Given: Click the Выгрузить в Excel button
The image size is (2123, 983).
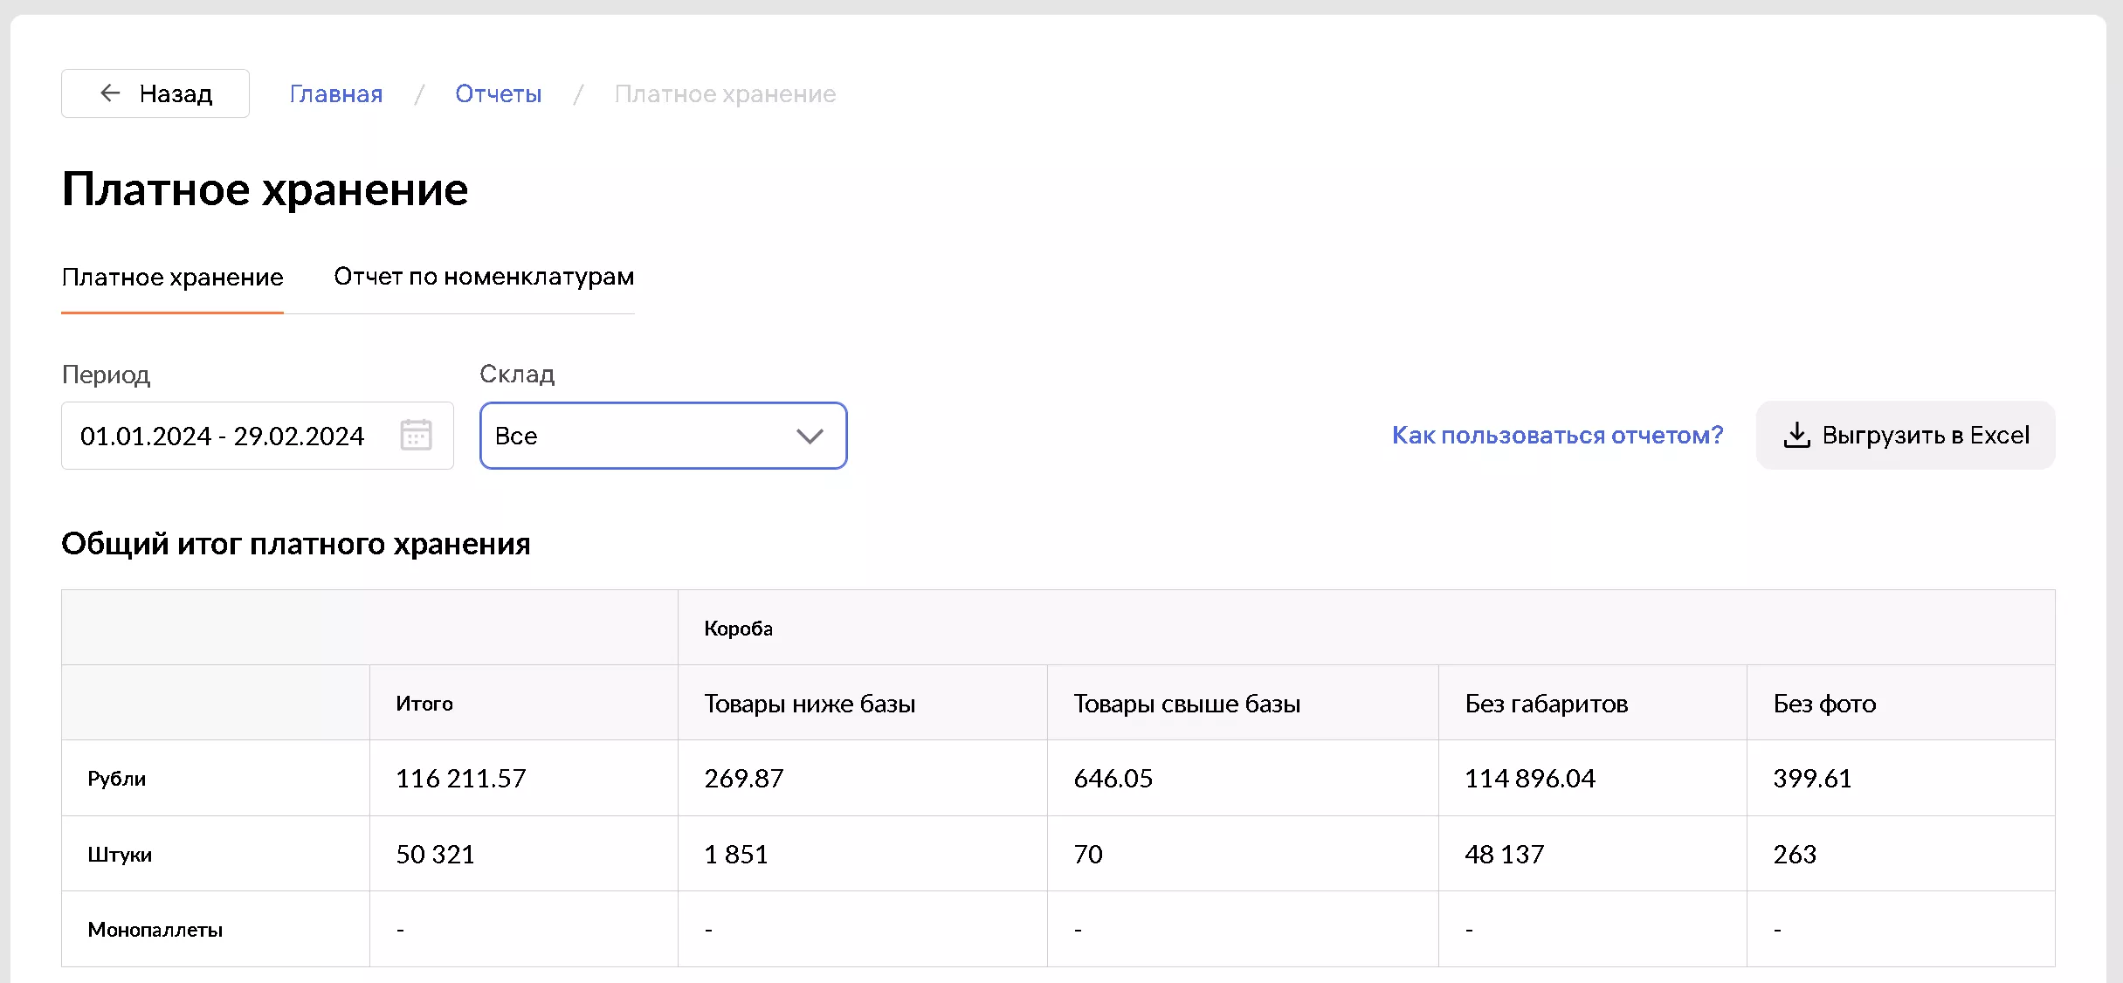Looking at the screenshot, I should coord(1906,435).
